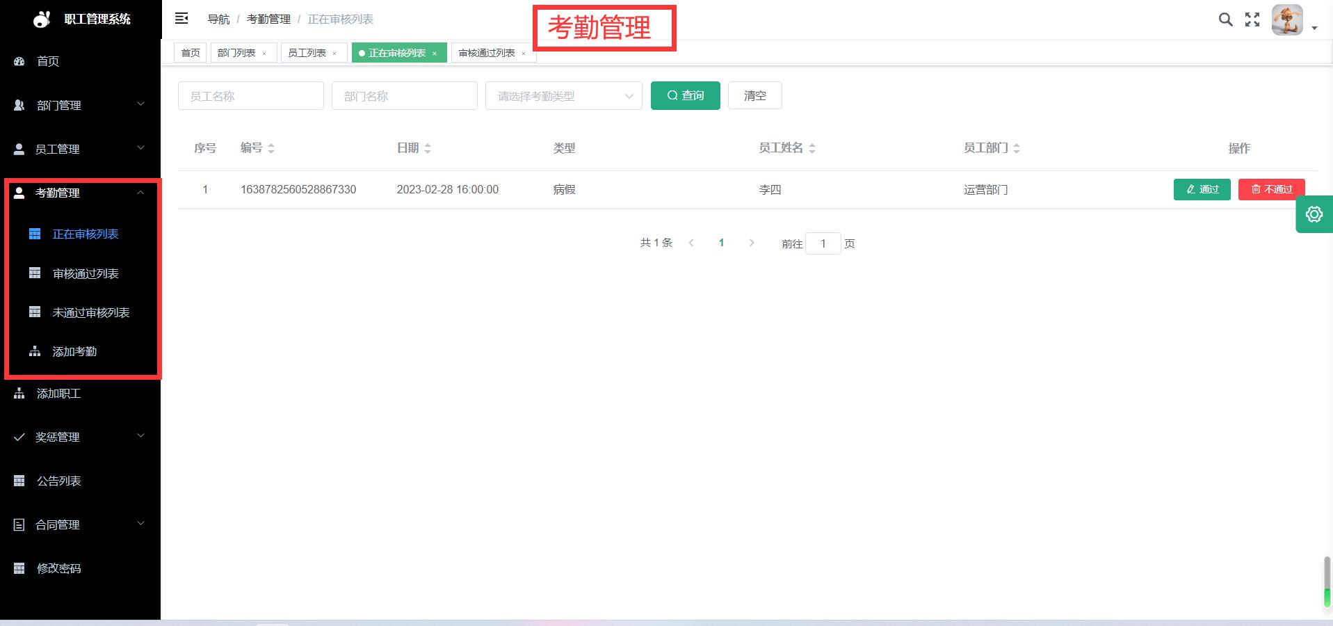Open 未通过审核列表 in the sidebar

coord(91,312)
